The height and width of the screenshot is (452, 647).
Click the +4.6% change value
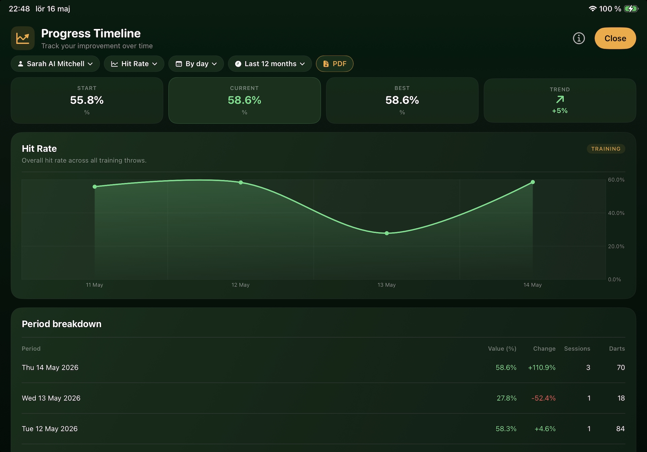tap(545, 429)
